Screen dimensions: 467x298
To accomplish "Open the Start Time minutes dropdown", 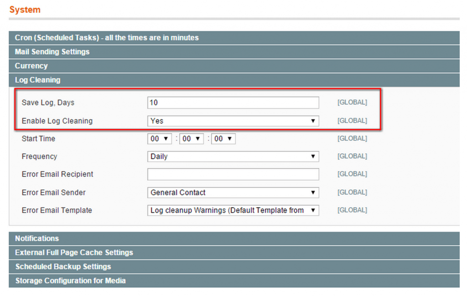I will tap(192, 139).
